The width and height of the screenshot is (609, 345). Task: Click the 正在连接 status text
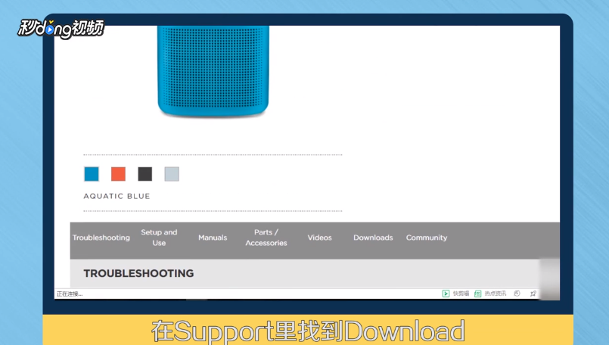(x=70, y=294)
